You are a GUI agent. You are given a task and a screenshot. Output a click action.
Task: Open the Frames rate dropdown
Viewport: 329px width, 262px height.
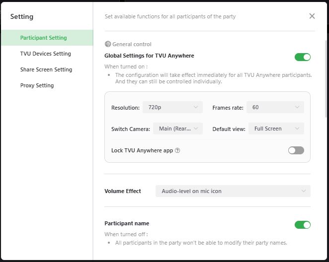pyautogui.click(x=275, y=107)
